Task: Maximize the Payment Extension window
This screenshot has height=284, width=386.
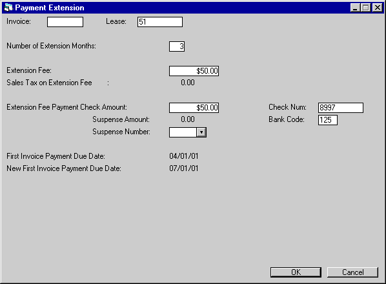Action: [366, 8]
